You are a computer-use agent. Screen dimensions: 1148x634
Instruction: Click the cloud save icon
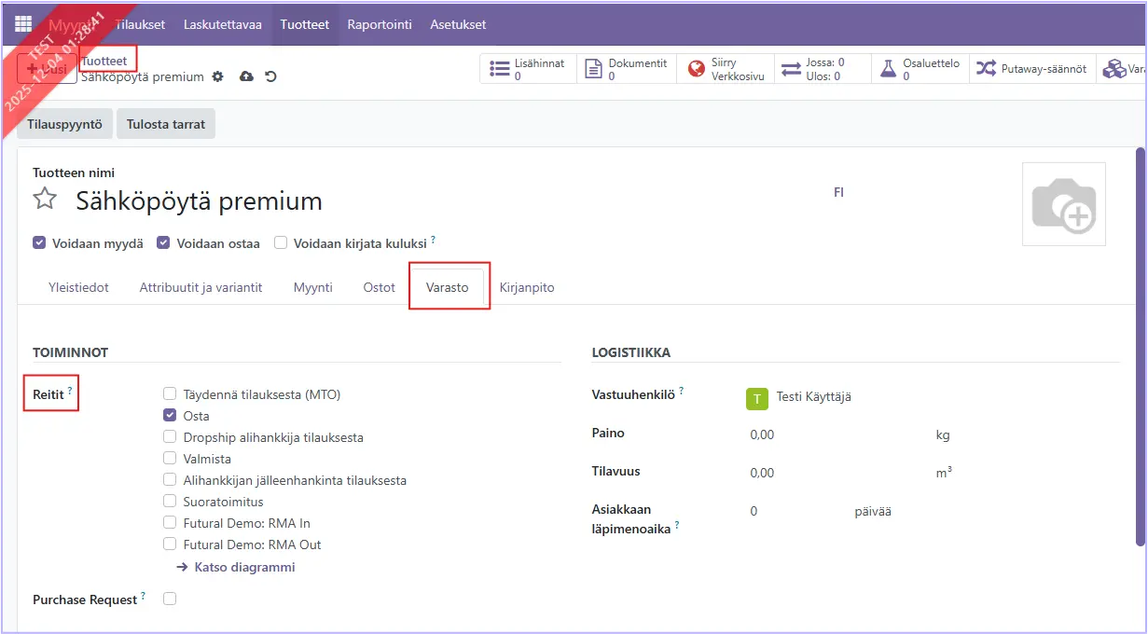point(246,76)
